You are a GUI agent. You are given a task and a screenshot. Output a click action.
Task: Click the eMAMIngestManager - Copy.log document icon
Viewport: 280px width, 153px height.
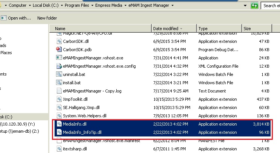point(59,91)
